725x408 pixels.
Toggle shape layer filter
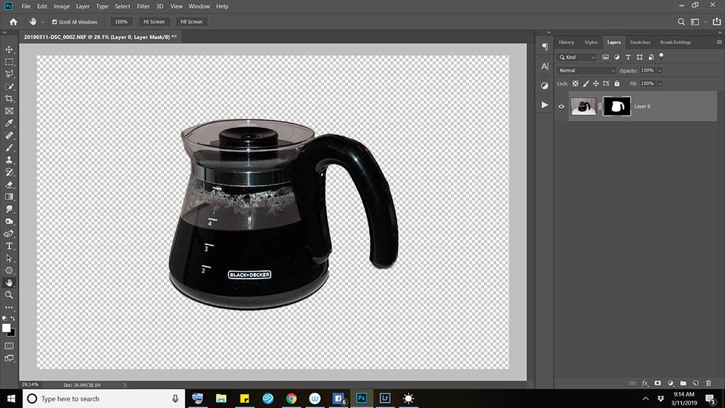pyautogui.click(x=639, y=57)
